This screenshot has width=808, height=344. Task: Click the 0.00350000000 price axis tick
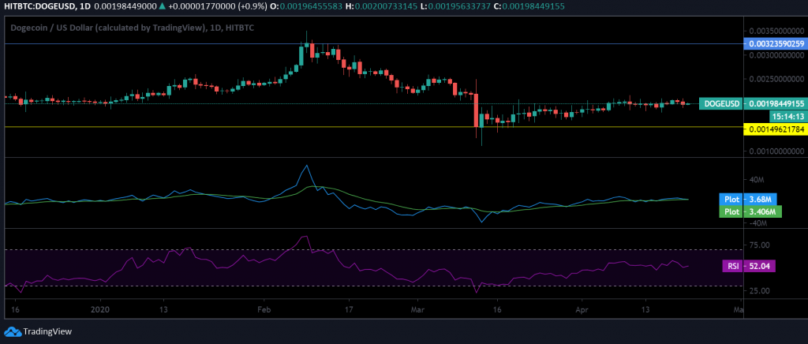pos(776,31)
